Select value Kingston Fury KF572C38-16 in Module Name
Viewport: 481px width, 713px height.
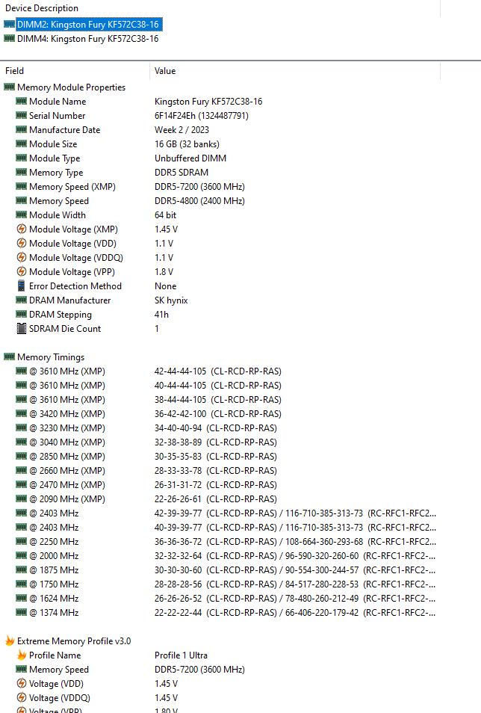click(x=208, y=102)
